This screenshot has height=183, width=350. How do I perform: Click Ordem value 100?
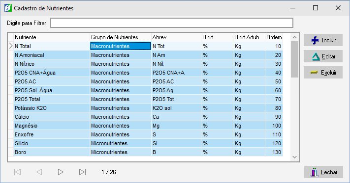(274, 126)
